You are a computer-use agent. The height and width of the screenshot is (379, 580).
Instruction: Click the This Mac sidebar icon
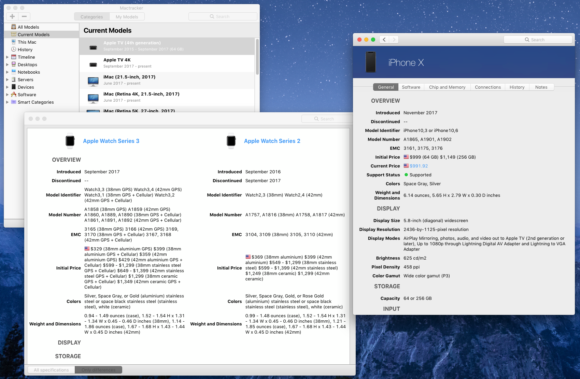click(x=14, y=42)
